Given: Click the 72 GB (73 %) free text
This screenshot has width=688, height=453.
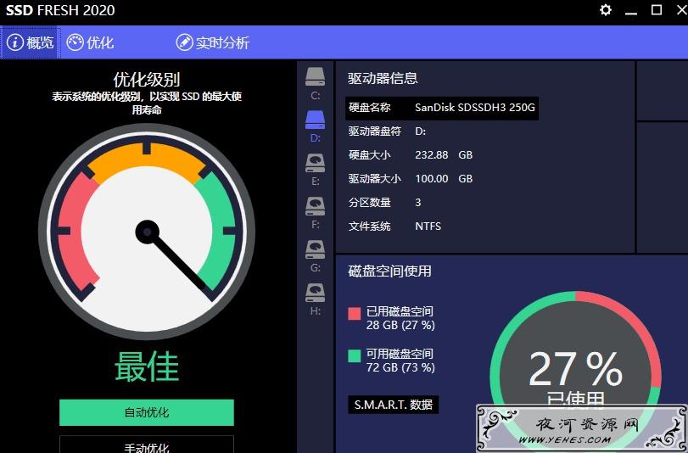Looking at the screenshot, I should [x=400, y=367].
